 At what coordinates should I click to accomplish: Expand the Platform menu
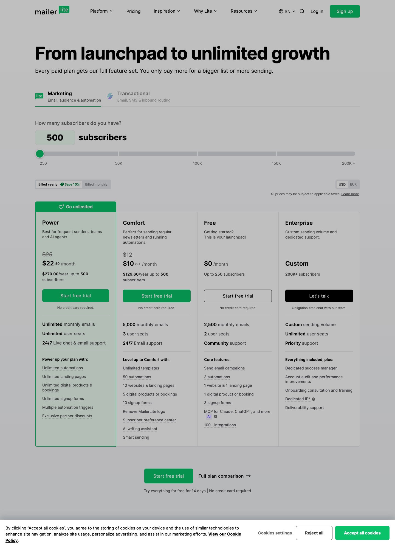pyautogui.click(x=101, y=11)
